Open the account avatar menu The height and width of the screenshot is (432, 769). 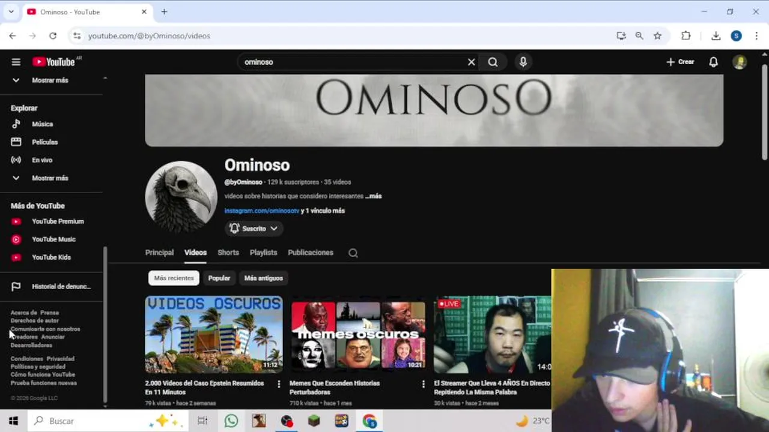tap(740, 62)
